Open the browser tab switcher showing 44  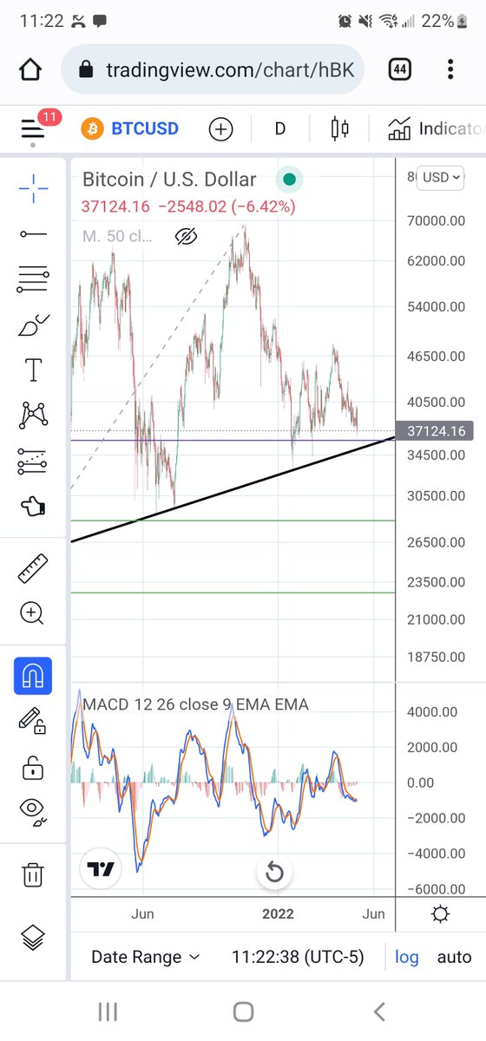tap(399, 69)
